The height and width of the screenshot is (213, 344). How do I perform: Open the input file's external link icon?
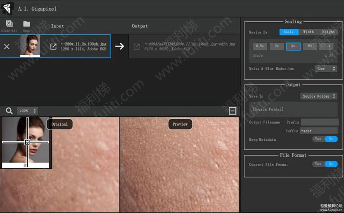click(x=53, y=47)
